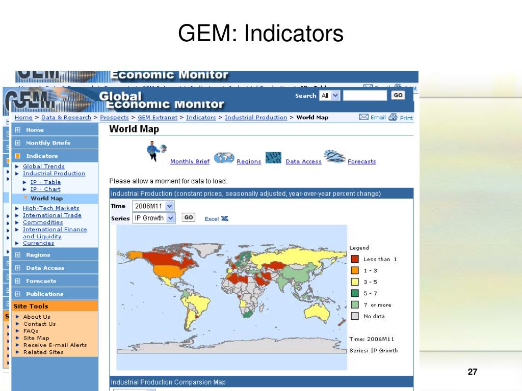This screenshot has height=391, width=522.
Task: Open the Global Trends link
Action: coord(44,166)
